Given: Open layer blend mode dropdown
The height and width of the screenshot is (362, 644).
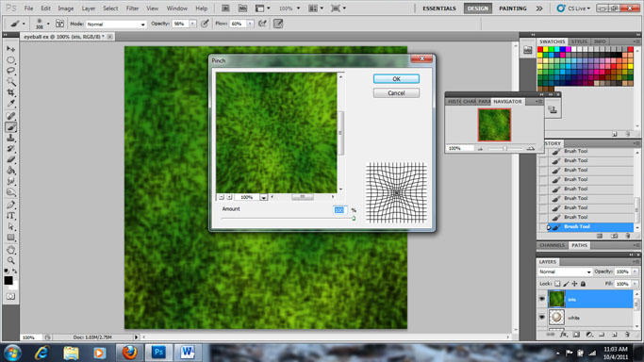Looking at the screenshot, I should pyautogui.click(x=565, y=271).
